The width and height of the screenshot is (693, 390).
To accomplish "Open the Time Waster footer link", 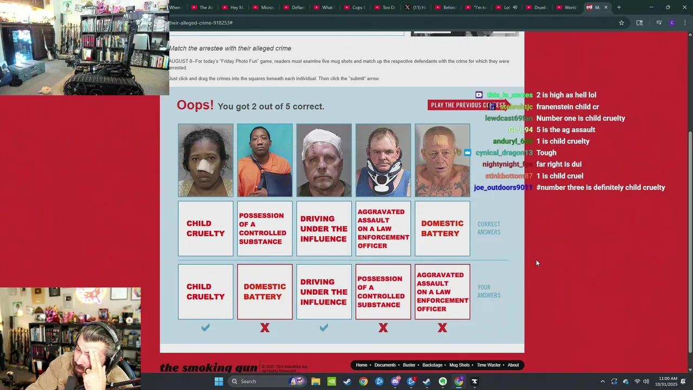I will [x=489, y=365].
